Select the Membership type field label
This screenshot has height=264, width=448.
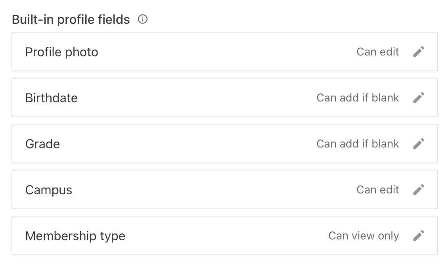pyautogui.click(x=75, y=236)
